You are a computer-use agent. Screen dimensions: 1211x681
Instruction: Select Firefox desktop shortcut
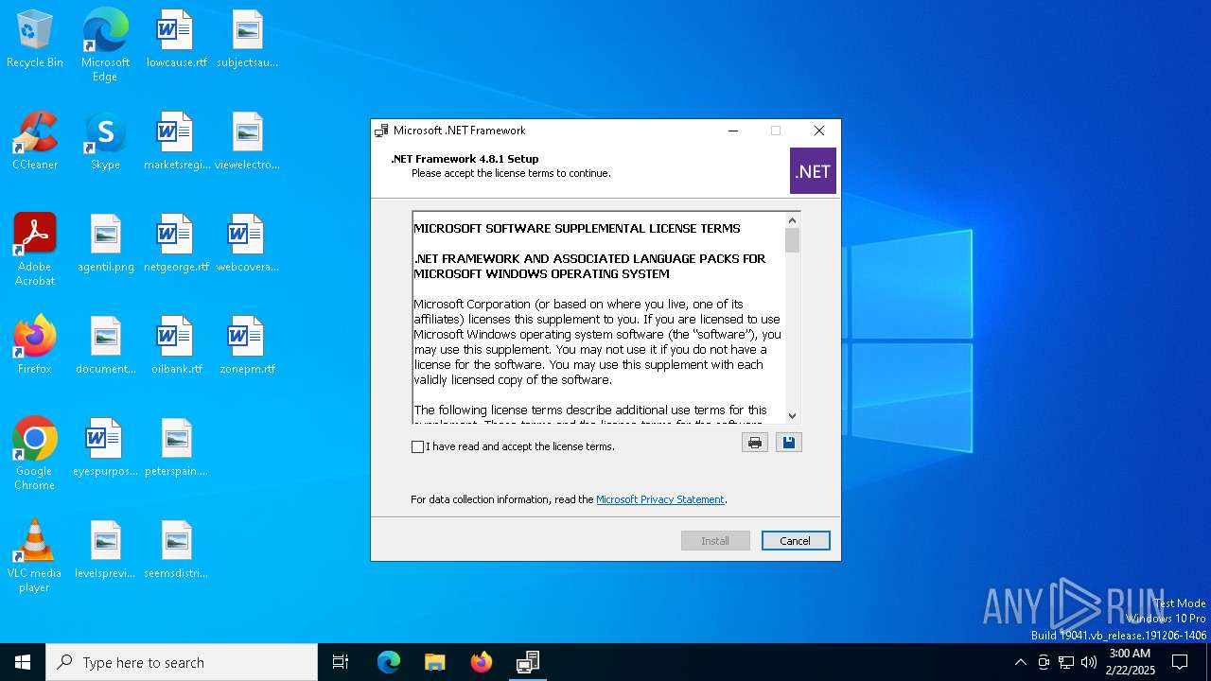point(35,346)
